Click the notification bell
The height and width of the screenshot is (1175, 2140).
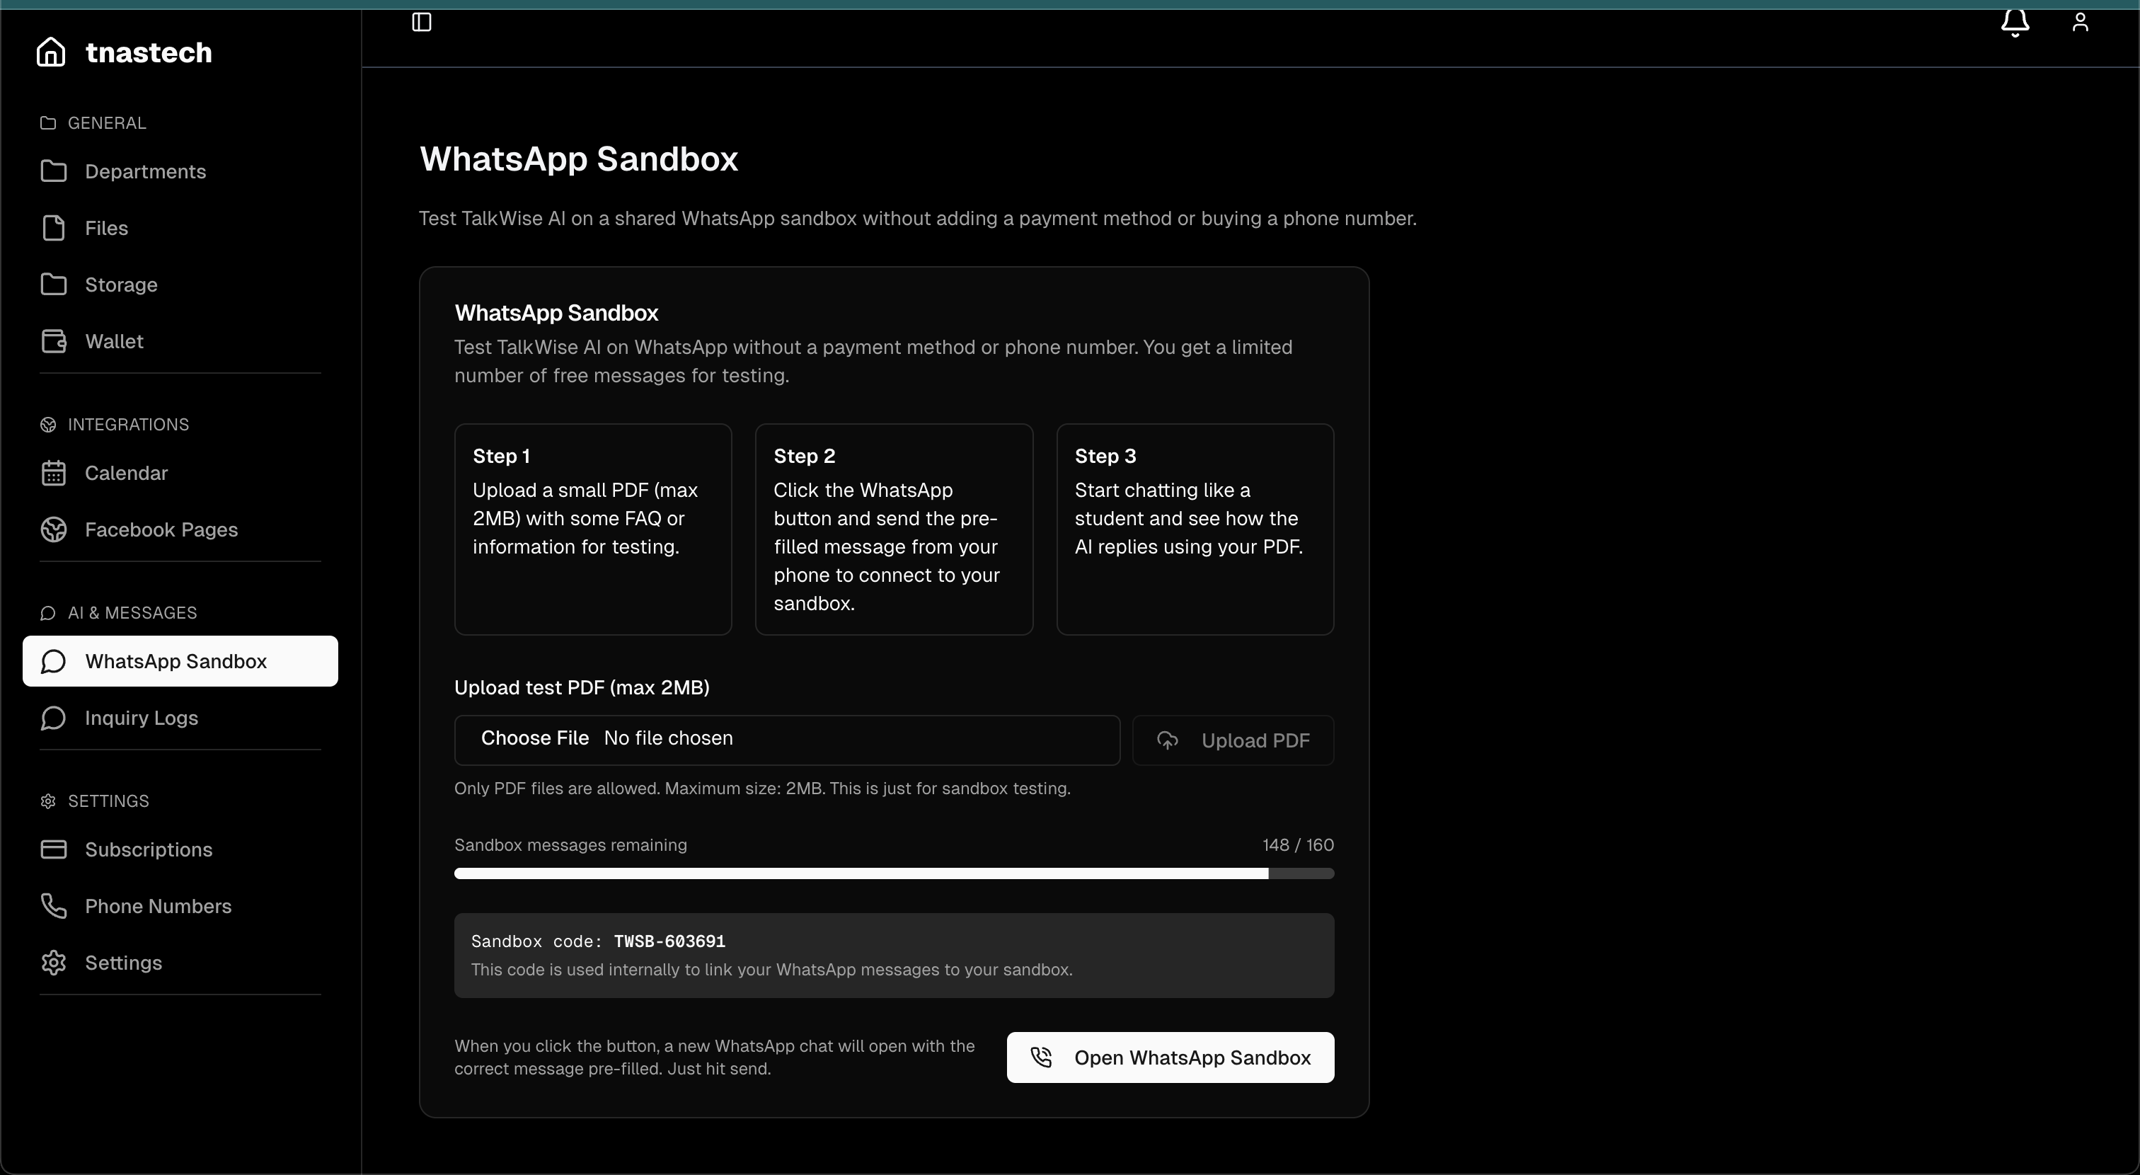[x=2015, y=23]
